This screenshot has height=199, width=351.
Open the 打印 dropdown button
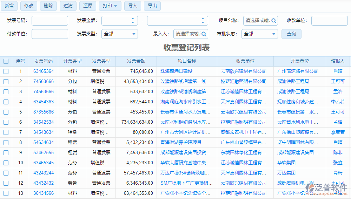pyautogui.click(x=110, y=6)
